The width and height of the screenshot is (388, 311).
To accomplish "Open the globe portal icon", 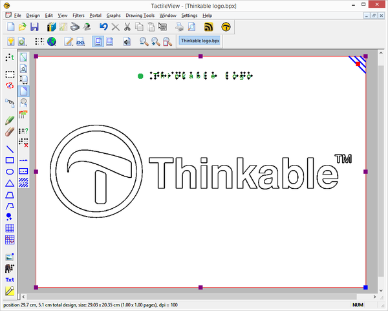I will tap(52, 41).
